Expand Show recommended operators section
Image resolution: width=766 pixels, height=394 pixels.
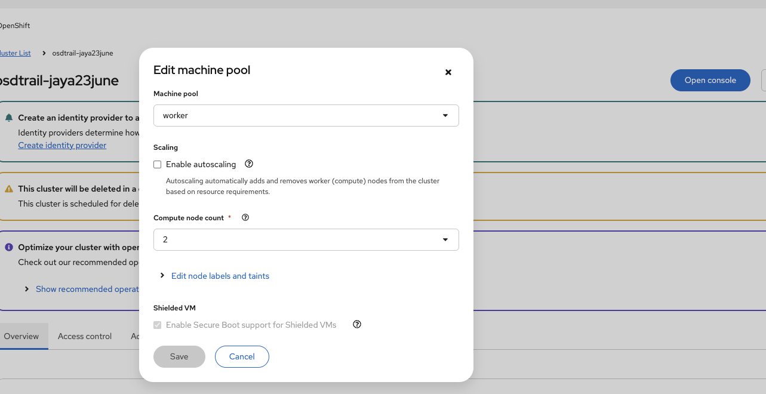[87, 289]
